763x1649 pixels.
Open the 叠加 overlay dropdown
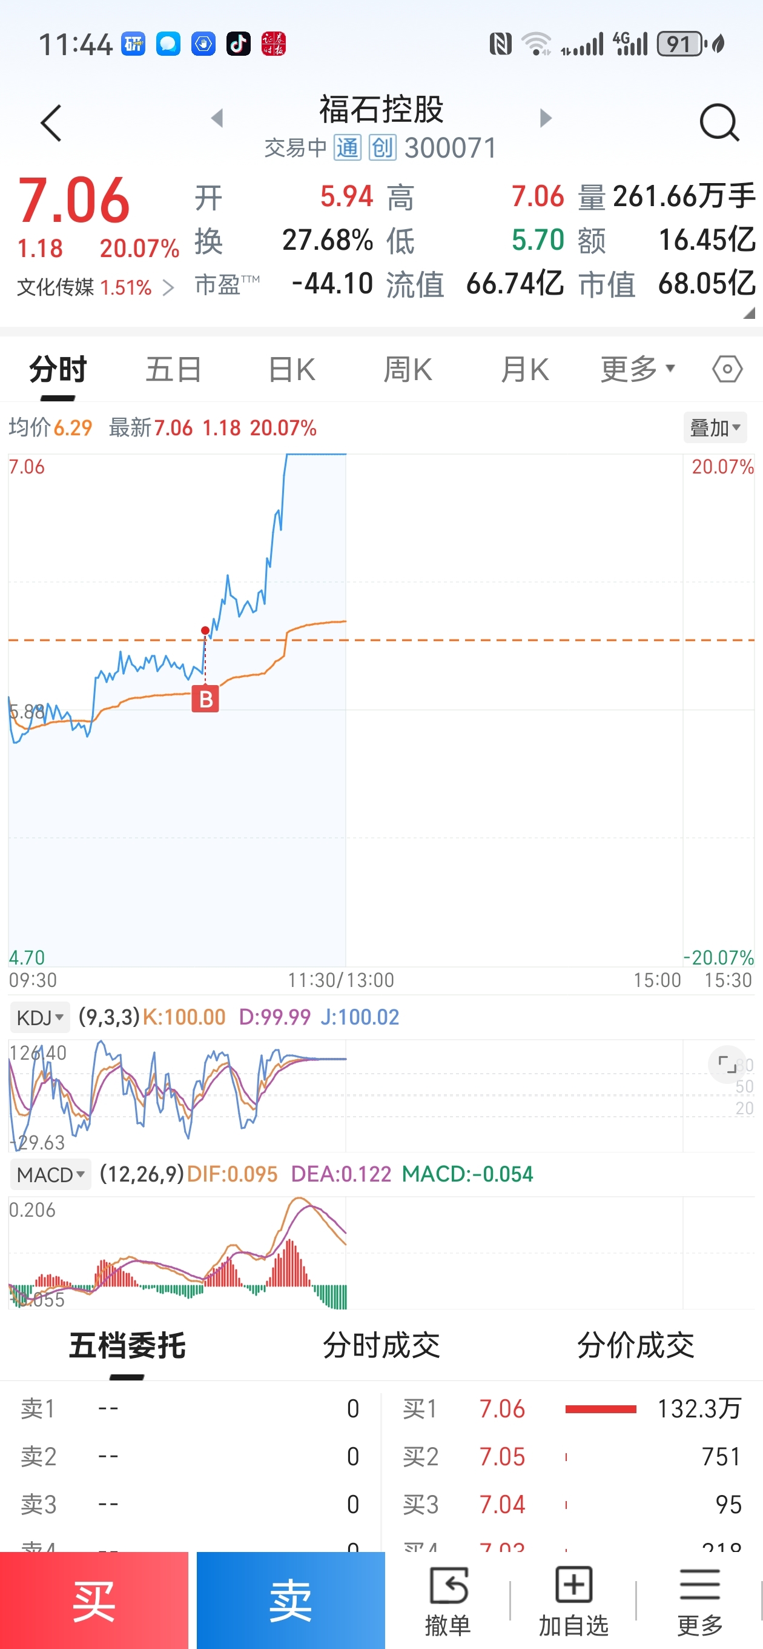715,427
